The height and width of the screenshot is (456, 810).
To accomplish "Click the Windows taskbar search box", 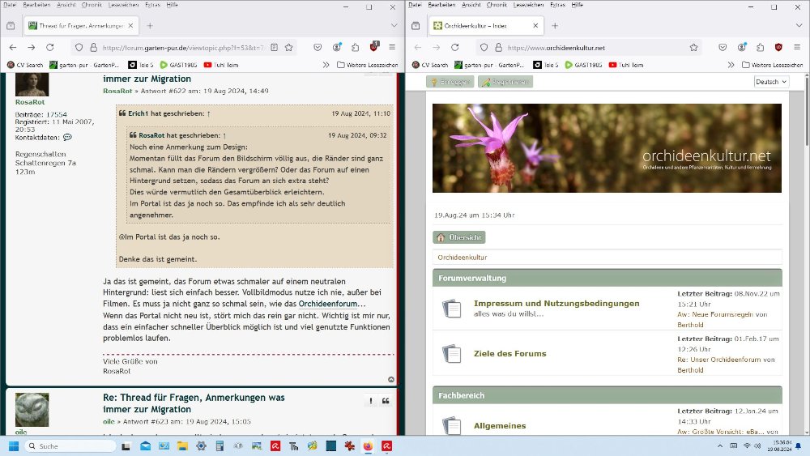I will pyautogui.click(x=73, y=446).
